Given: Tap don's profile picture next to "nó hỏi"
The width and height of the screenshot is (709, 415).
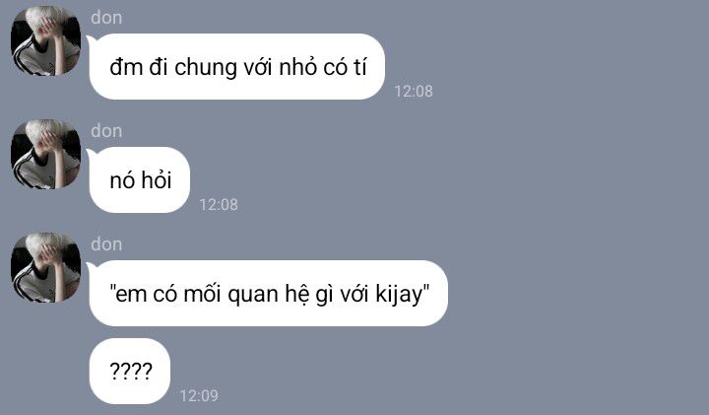Looking at the screenshot, I should pyautogui.click(x=45, y=154).
